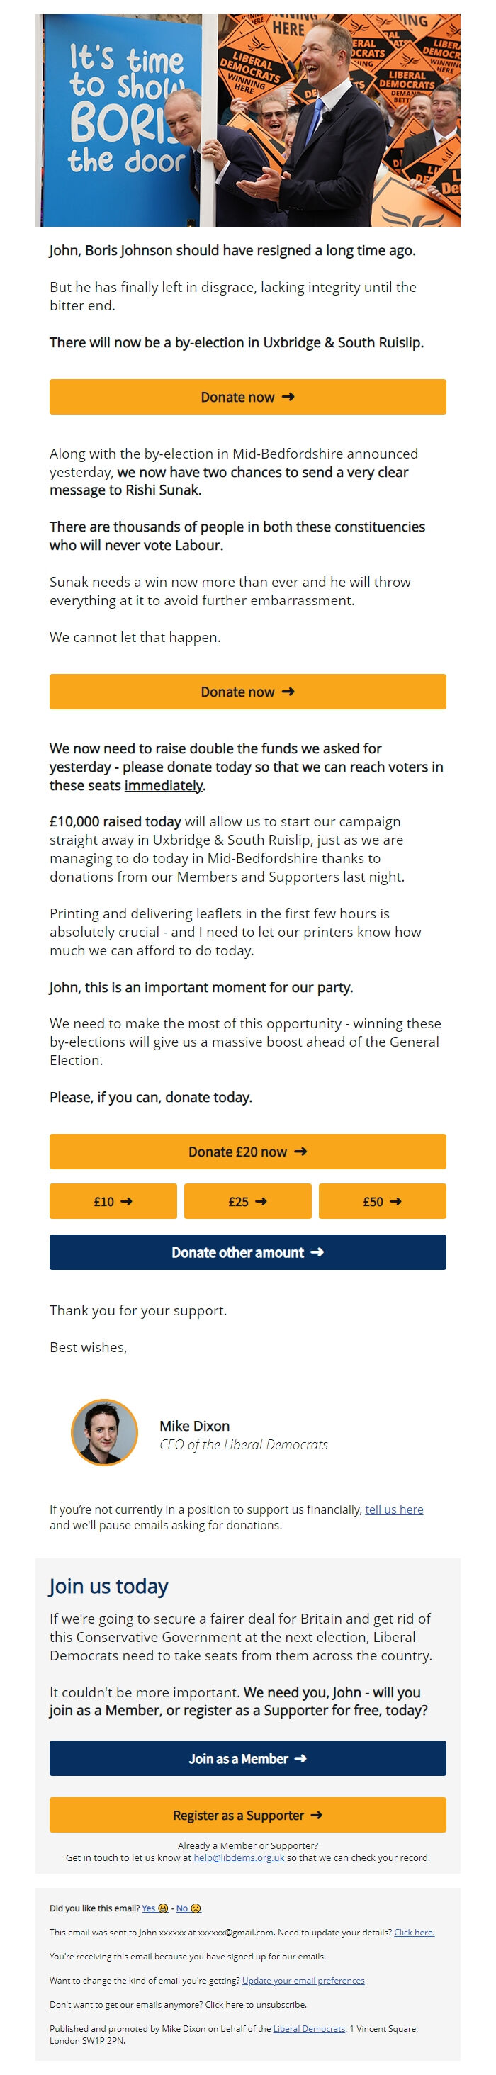Select the £10 donation option
The height and width of the screenshot is (2075, 496).
pos(113,1201)
